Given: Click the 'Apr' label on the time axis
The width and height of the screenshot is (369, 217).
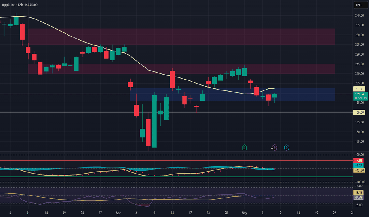Looking at the screenshot, I should pos(118,213).
